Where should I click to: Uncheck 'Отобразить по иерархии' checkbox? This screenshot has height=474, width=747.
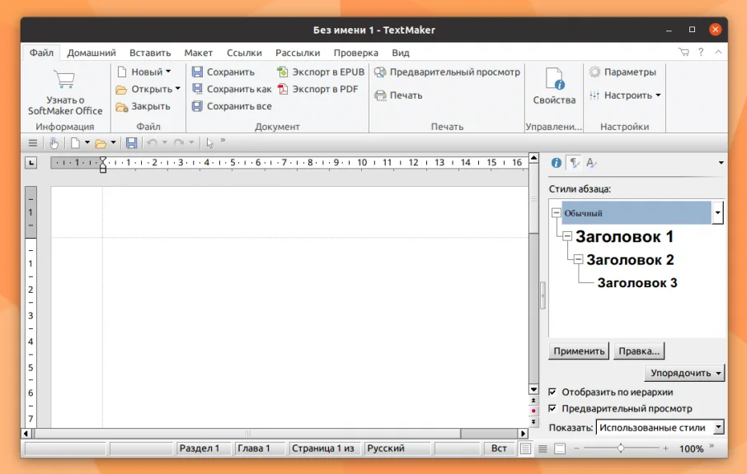[x=552, y=393]
